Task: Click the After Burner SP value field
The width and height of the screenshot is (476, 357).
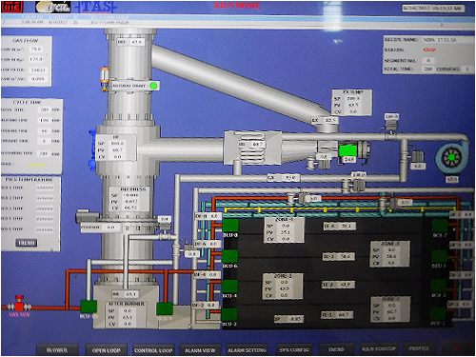Action: pos(128,310)
